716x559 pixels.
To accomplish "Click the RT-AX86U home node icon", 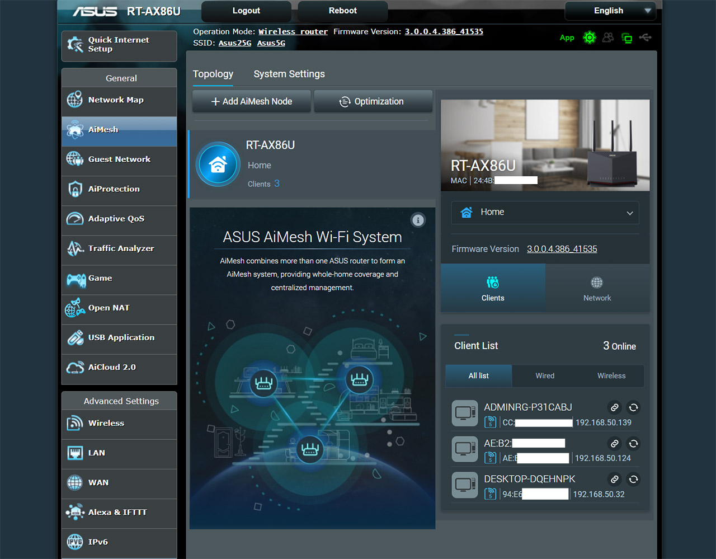I will coord(218,164).
